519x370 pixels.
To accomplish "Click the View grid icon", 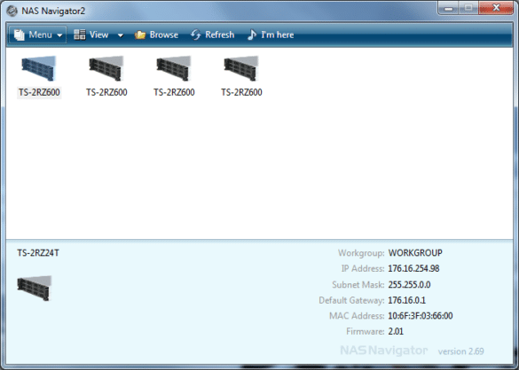I will (x=80, y=35).
